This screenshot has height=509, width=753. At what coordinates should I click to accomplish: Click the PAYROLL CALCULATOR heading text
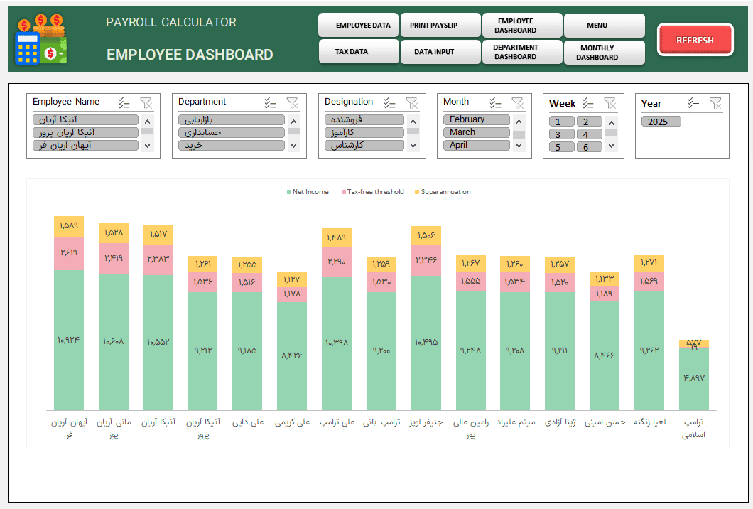(171, 22)
